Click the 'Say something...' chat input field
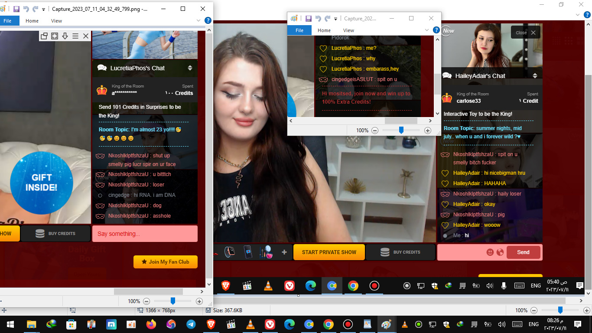The image size is (592, 333). point(145,234)
